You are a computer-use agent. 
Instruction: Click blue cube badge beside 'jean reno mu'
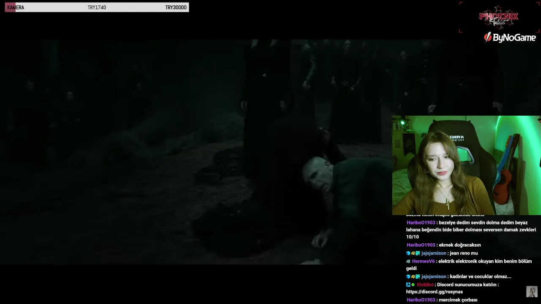408,253
